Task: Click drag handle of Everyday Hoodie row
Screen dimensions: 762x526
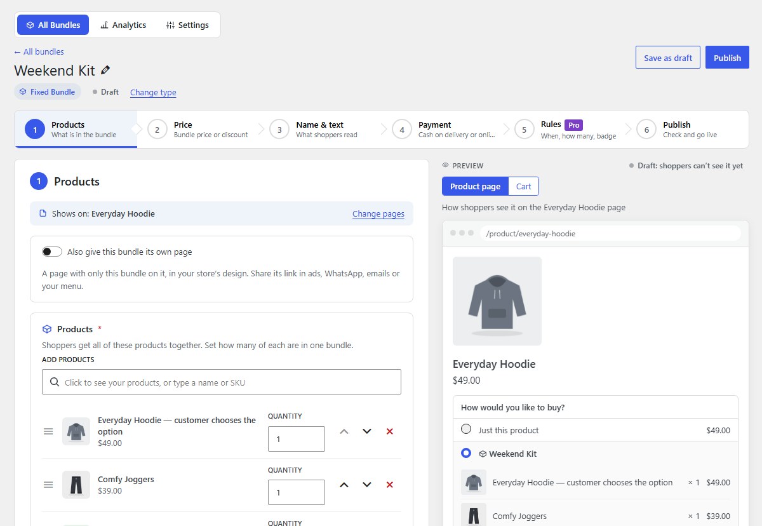Action: coord(48,431)
